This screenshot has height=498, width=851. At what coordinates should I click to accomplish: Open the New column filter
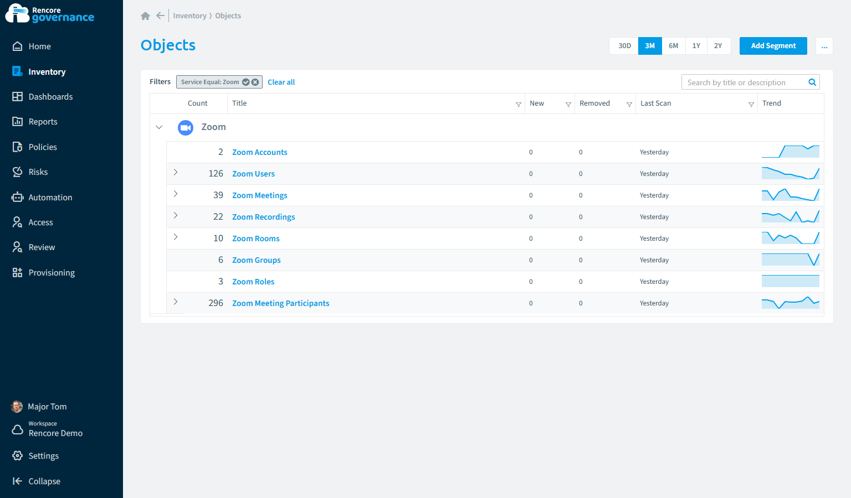click(568, 104)
